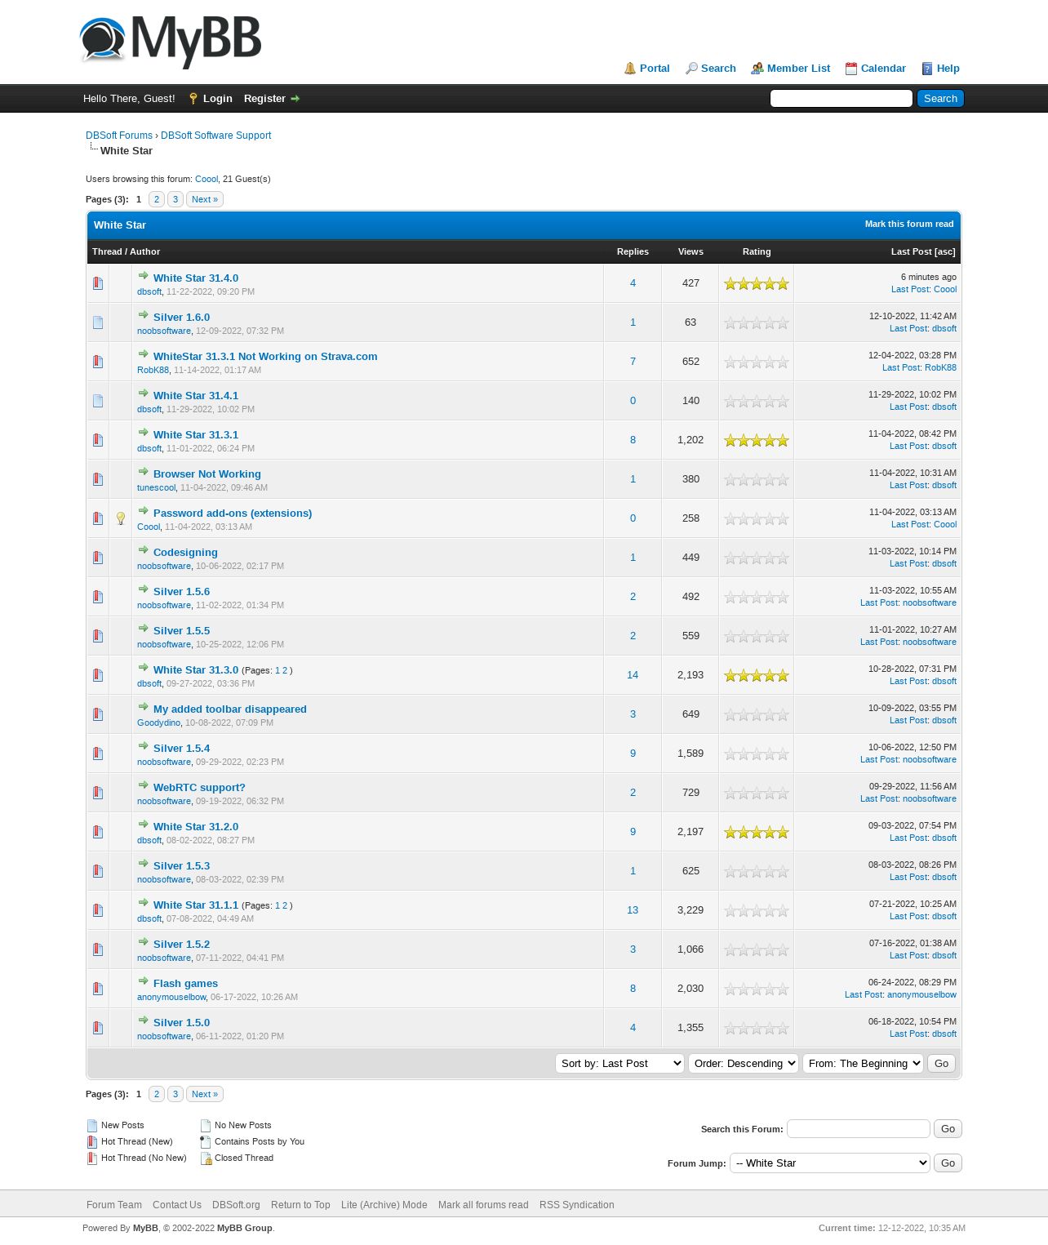
Task: Open the DBSoft Forums breadcrumb link
Action: (x=119, y=136)
